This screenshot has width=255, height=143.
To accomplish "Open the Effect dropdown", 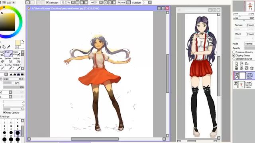I will click(250, 34).
